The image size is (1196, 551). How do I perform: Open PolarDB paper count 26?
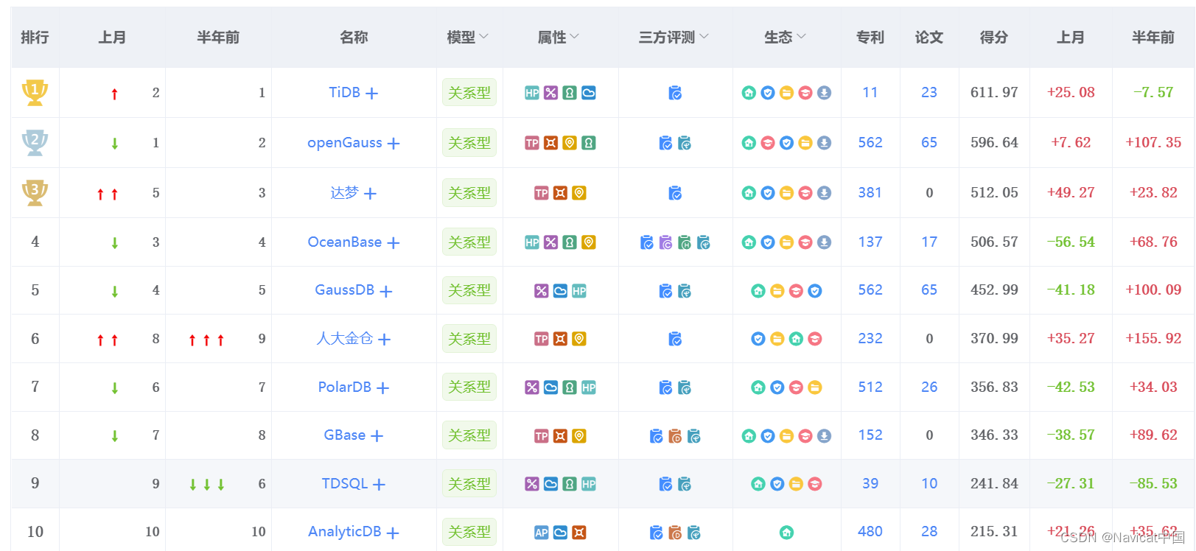click(x=929, y=387)
